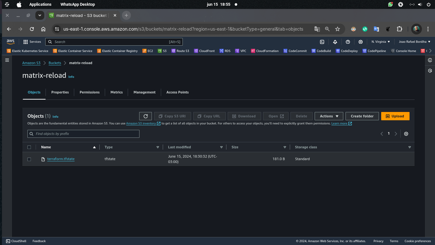The width and height of the screenshot is (435, 245).
Task: Open Cookie preferences in footer
Action: (418, 241)
